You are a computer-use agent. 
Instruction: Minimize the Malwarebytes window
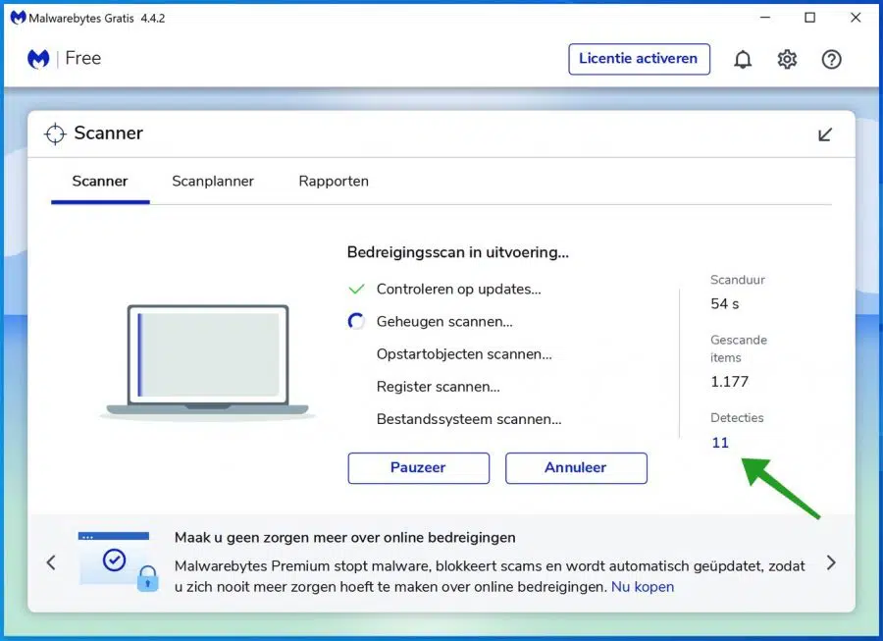[x=764, y=18]
